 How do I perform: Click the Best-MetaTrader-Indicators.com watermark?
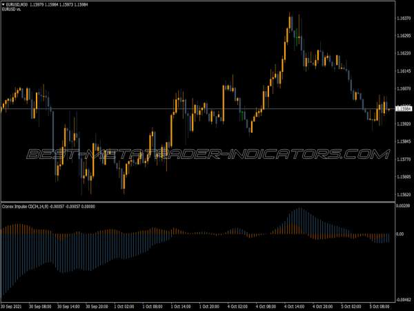point(207,153)
